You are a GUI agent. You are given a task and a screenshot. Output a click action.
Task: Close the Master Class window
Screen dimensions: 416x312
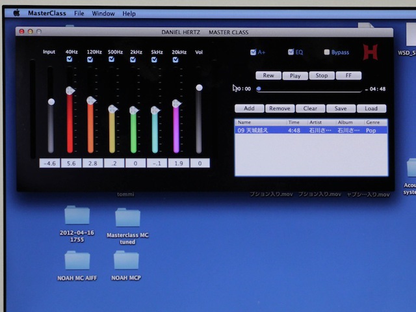pos(21,32)
